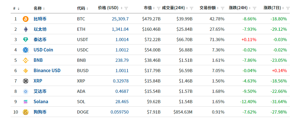Open filter for 价格 (USD) column
The image size is (297, 119).
(126, 8)
